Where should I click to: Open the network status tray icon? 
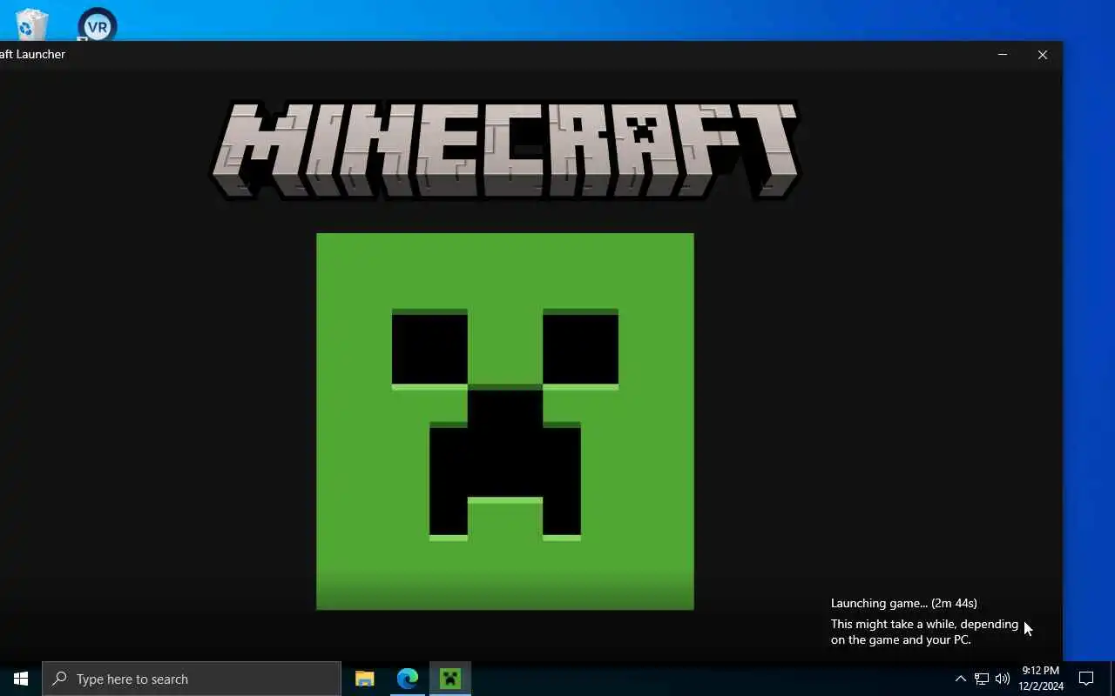(x=982, y=679)
